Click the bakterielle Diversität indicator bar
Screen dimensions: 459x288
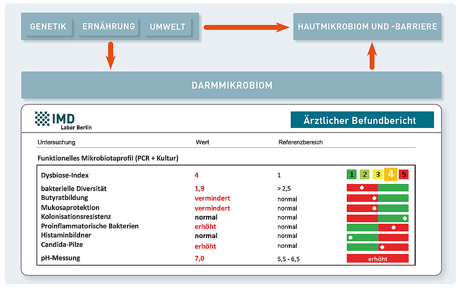click(x=377, y=188)
